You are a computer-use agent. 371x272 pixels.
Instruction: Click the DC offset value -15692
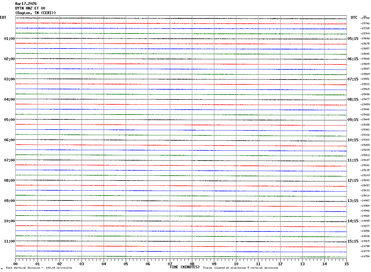(x=365, y=39)
